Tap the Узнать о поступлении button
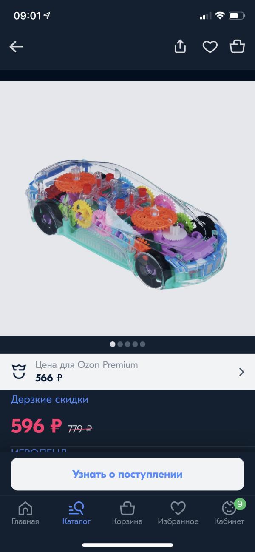This screenshot has height=552, width=255. tap(127, 474)
